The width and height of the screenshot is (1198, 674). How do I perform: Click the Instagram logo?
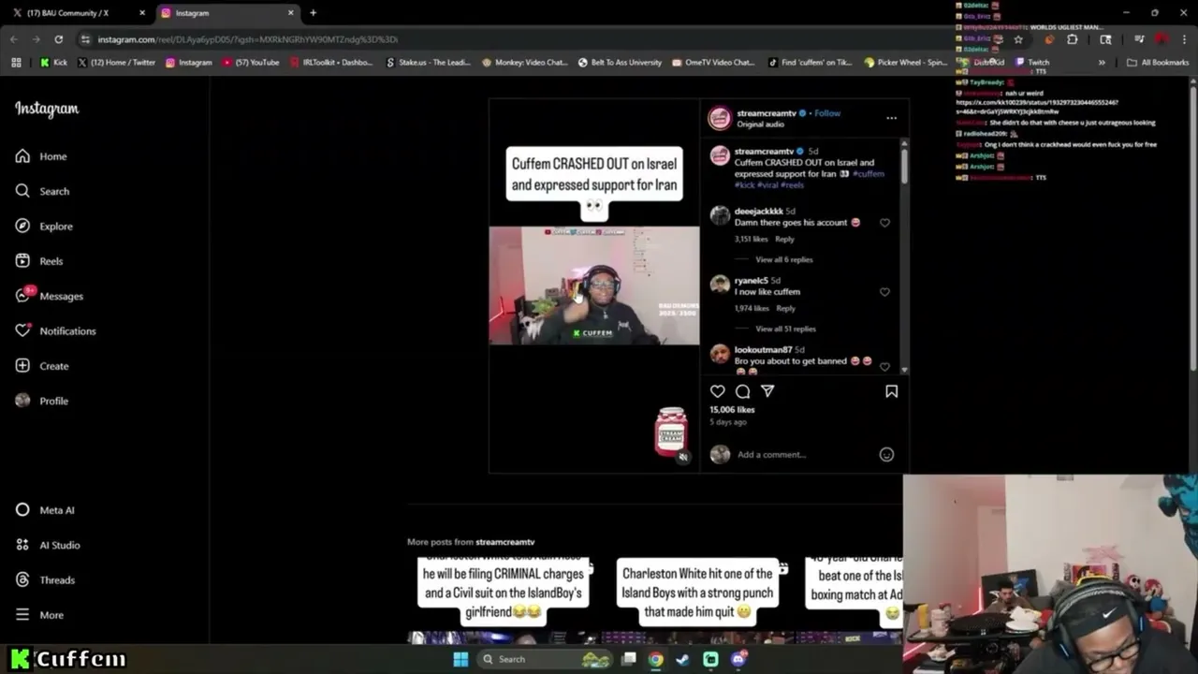pos(47,109)
